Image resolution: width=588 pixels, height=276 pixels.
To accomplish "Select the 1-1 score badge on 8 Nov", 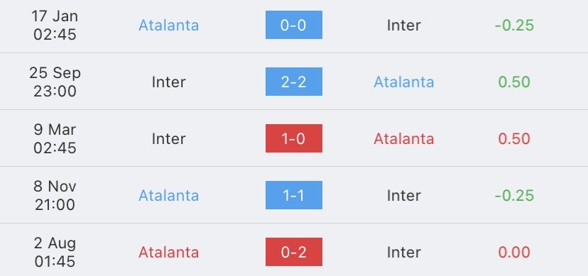I will 293,195.
